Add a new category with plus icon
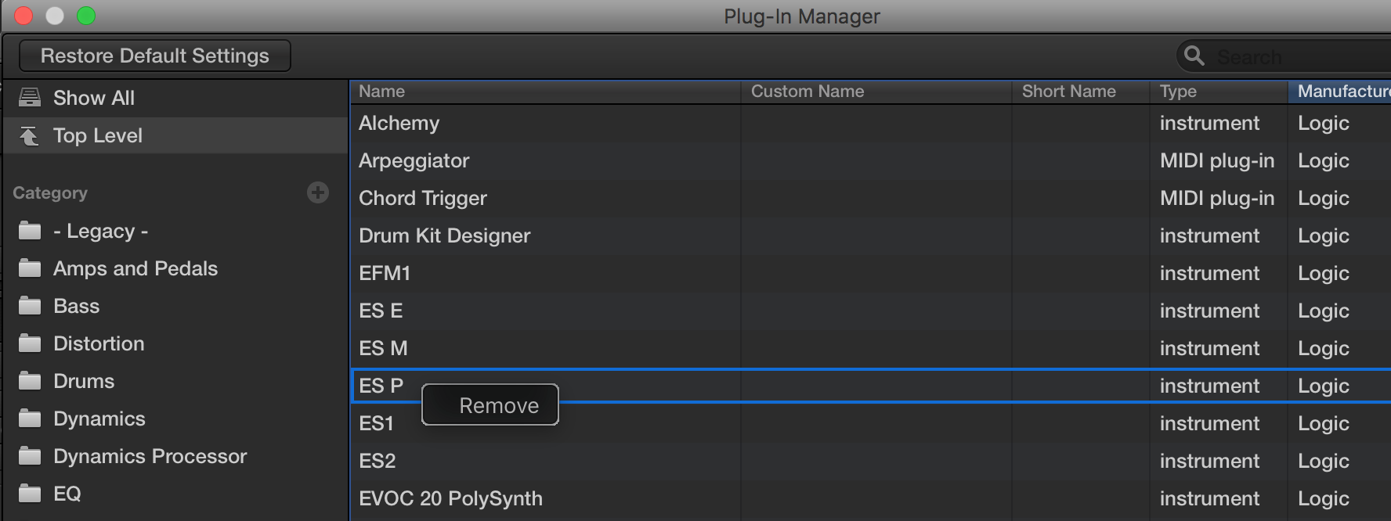Screen dimensions: 1391x521 tap(318, 192)
